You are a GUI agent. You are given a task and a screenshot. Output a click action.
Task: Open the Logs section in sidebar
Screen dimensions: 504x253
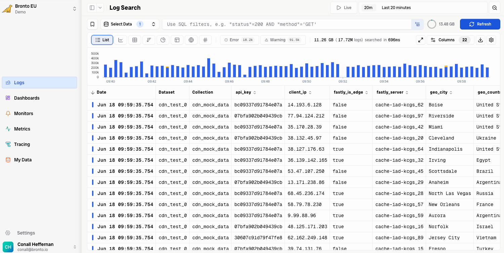[x=40, y=83]
